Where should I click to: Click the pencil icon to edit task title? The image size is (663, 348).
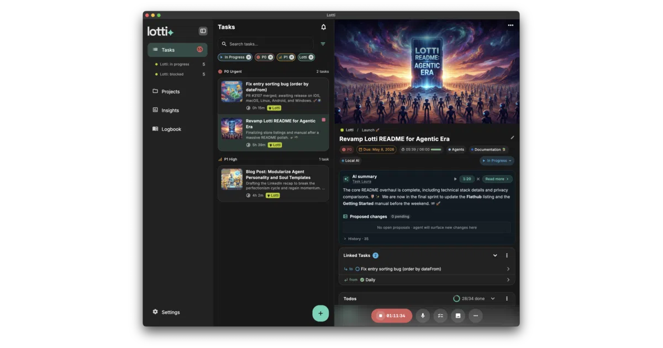point(512,138)
